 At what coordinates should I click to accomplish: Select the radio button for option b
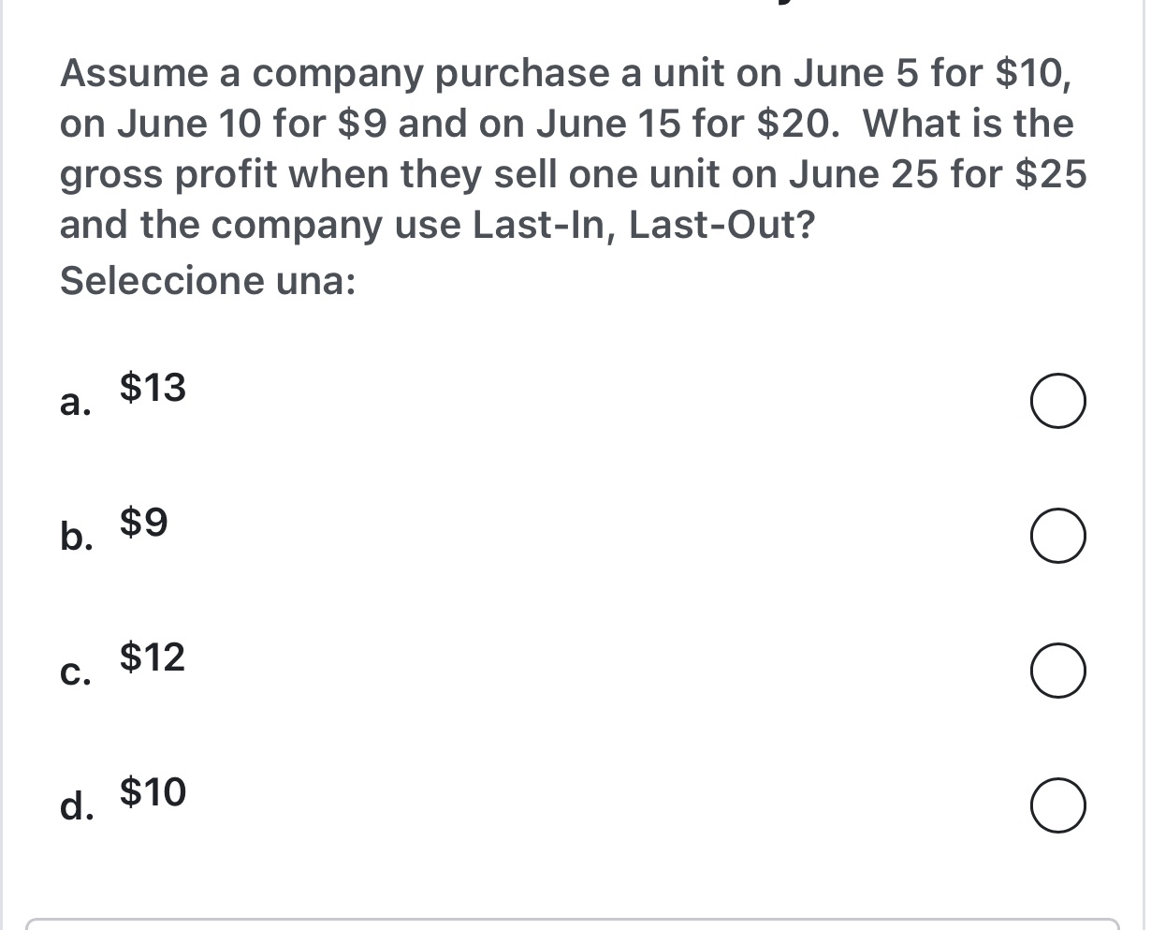pyautogui.click(x=1057, y=535)
